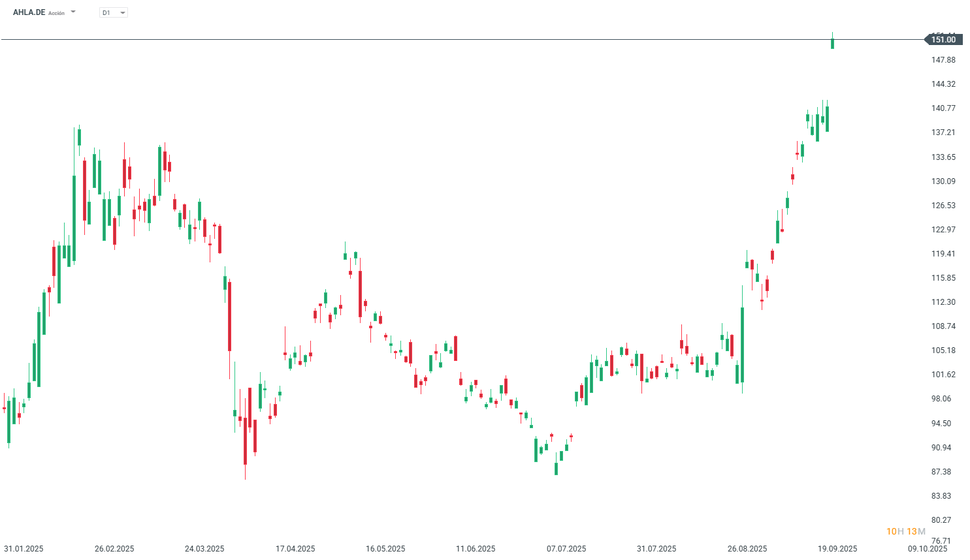Open the AHLA.DE symbol dropdown arrow
This screenshot has height=560, width=970.
click(73, 12)
